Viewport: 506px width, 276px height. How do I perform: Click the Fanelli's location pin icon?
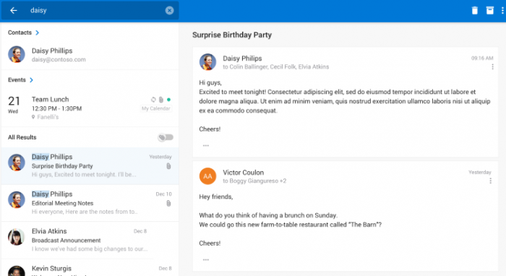point(33,117)
